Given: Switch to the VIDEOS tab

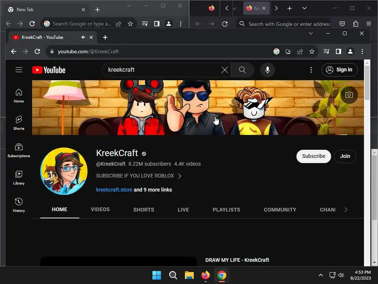Looking at the screenshot, I should 100,209.
